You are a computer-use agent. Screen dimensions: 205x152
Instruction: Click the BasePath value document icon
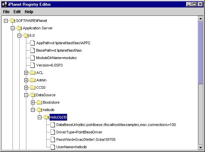pos(33,50)
